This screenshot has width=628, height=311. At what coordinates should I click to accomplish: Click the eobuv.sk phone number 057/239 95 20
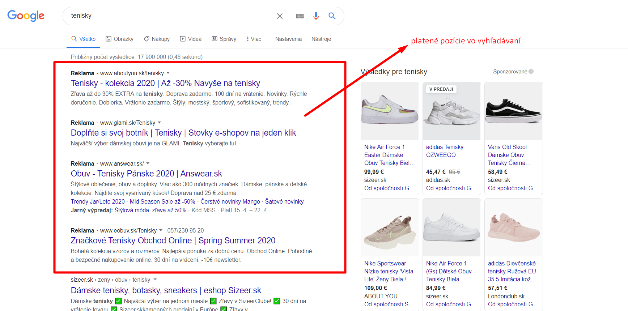coord(186,230)
